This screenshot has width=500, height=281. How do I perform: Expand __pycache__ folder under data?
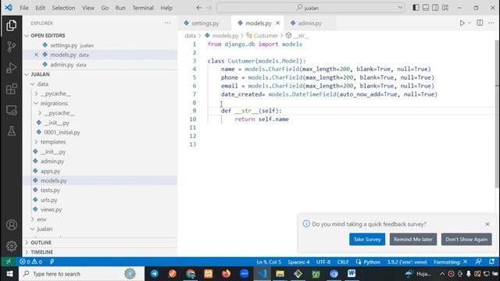pyautogui.click(x=36, y=94)
